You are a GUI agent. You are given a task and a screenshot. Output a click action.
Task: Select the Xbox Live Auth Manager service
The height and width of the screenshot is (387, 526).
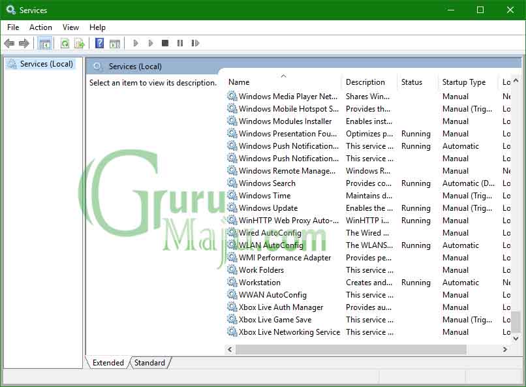pyautogui.click(x=281, y=307)
